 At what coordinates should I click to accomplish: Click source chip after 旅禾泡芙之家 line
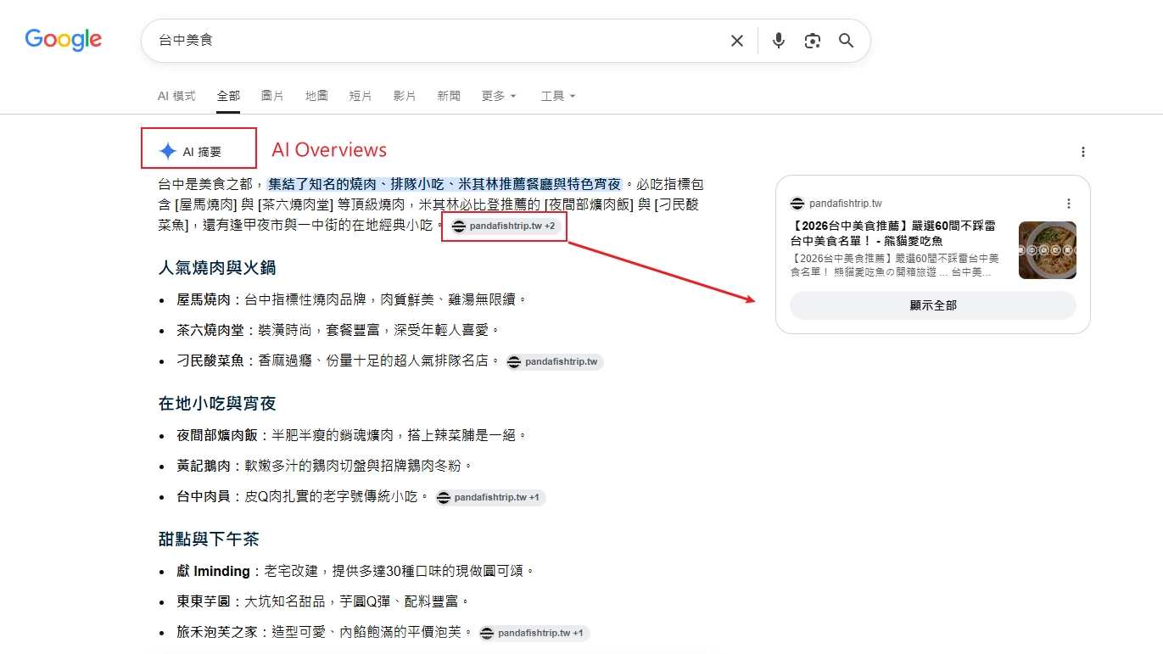tap(534, 634)
